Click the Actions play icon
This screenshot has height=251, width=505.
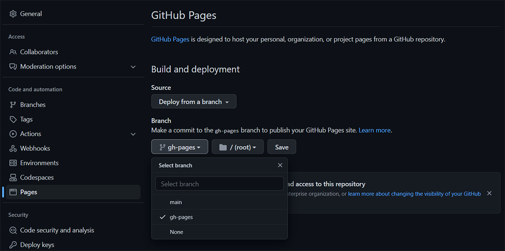(x=13, y=134)
